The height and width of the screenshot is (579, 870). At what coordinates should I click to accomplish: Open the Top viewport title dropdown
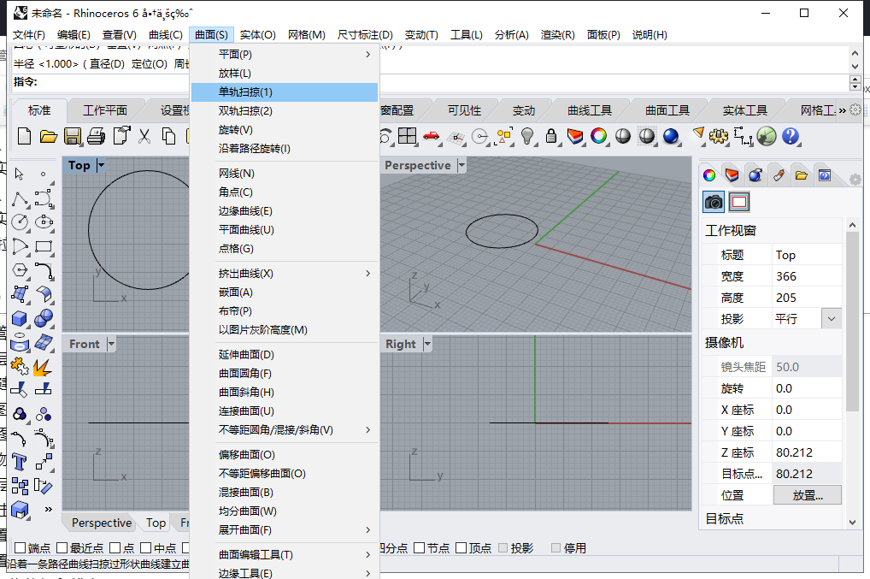coord(101,165)
